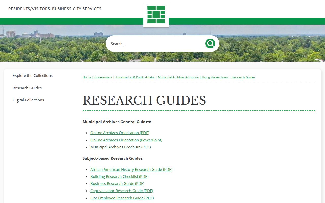The width and height of the screenshot is (325, 203).
Task: Click the green magnifier search button
Action: tap(210, 44)
